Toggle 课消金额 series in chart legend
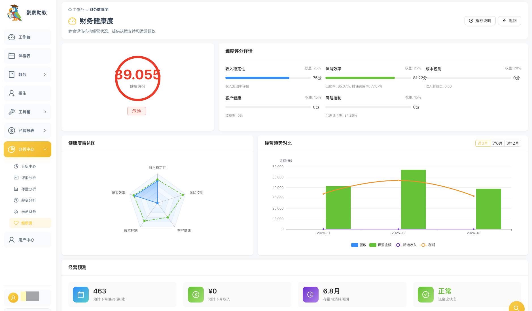 (x=380, y=245)
